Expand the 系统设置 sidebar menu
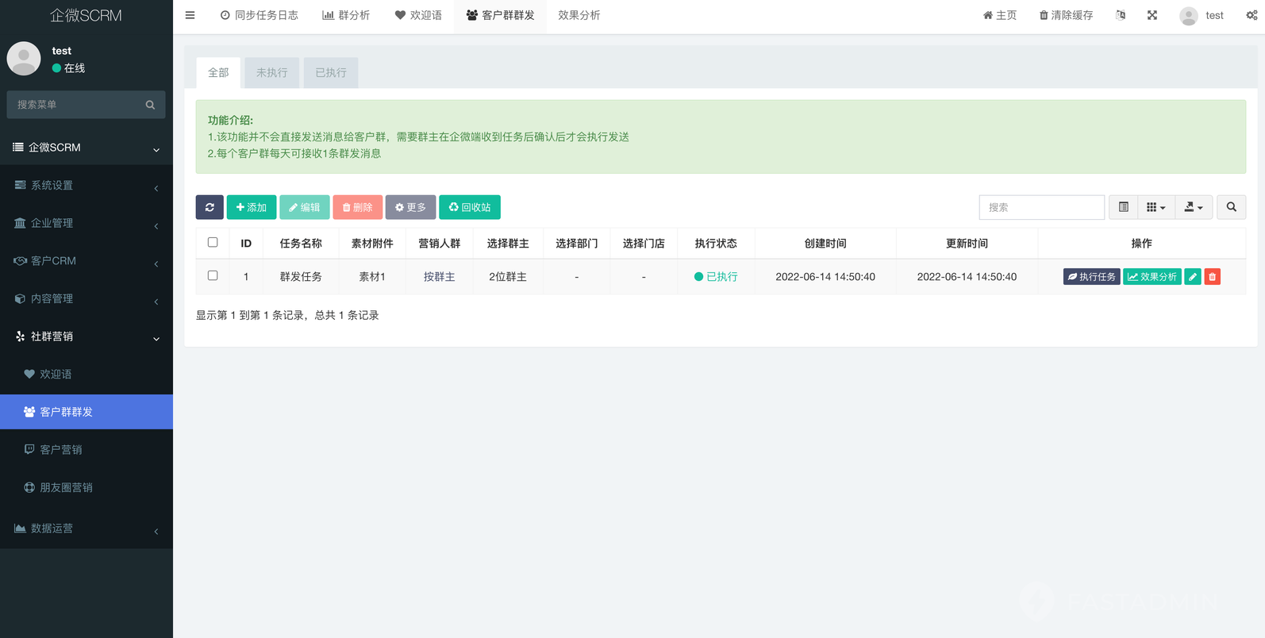This screenshot has height=638, width=1265. (x=86, y=186)
